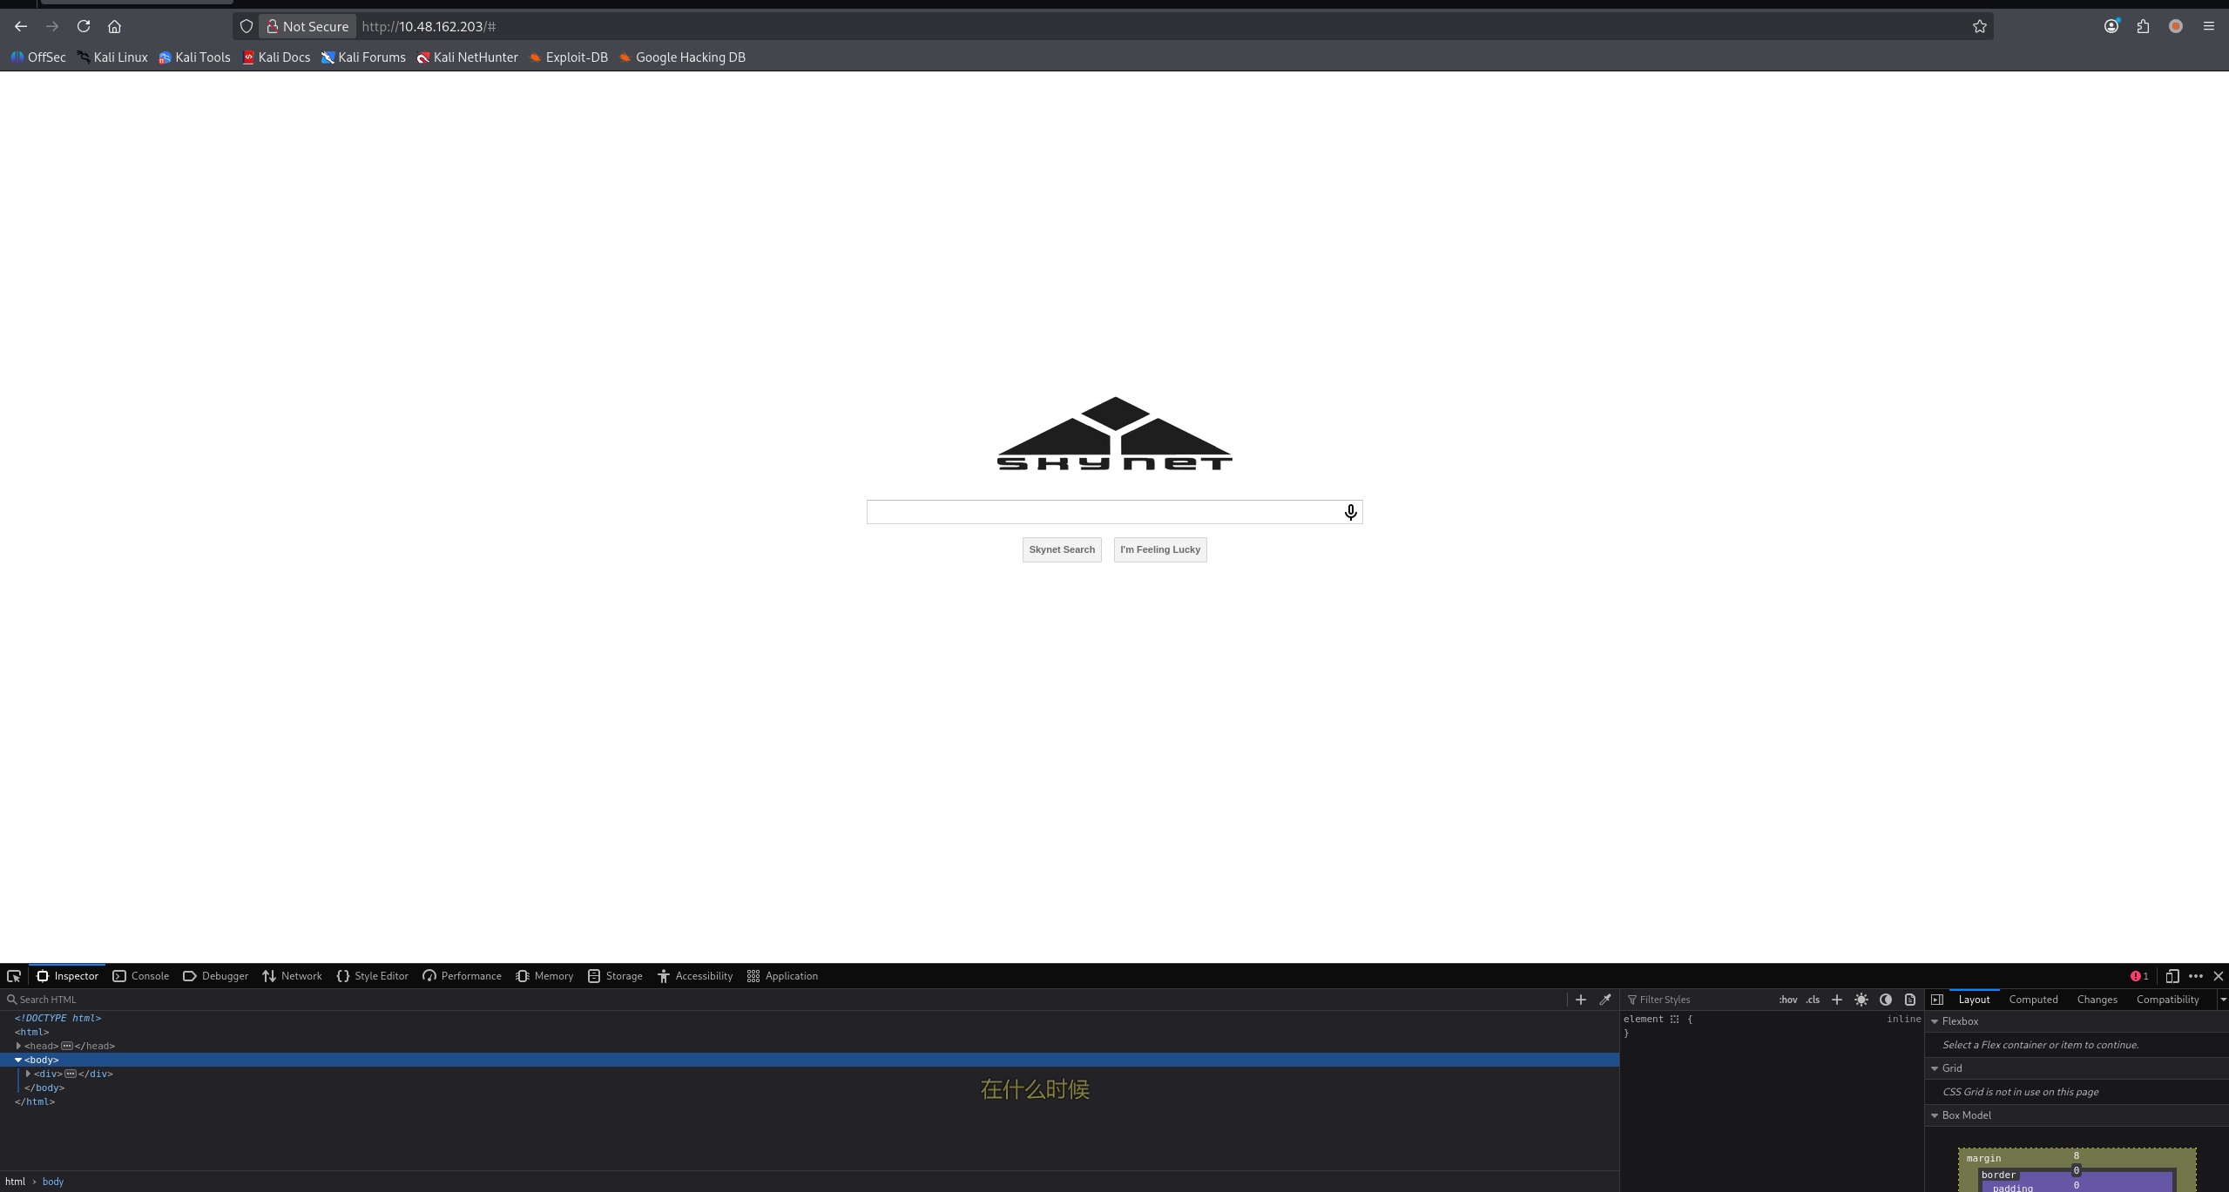Open the Firefox extensions icon

click(2143, 26)
